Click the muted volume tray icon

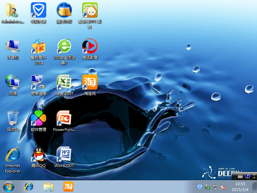pyautogui.click(x=223, y=187)
